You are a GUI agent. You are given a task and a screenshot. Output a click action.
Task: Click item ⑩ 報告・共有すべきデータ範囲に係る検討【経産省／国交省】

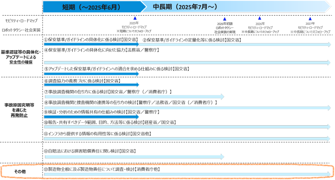coord(110,122)
